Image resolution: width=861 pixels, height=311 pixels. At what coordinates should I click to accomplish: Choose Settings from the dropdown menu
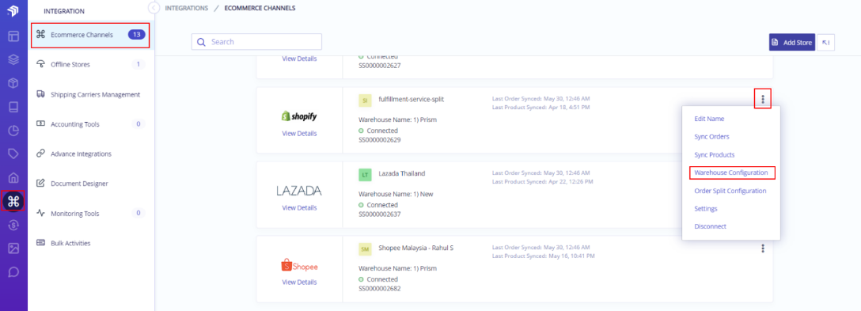tap(706, 209)
